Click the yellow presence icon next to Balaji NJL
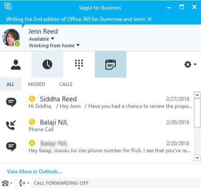 pos(32,122)
